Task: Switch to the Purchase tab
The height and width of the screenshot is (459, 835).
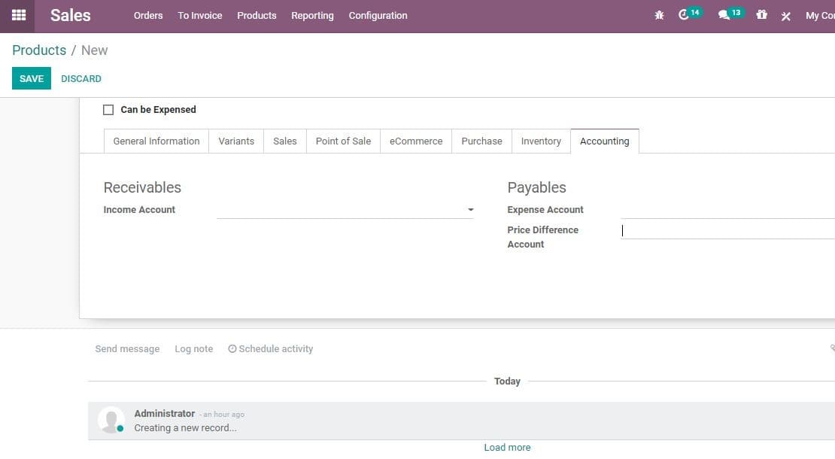Action: (481, 141)
